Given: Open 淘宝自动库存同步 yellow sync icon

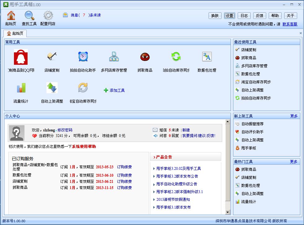Looking at the screenshot, I should tap(83, 87).
